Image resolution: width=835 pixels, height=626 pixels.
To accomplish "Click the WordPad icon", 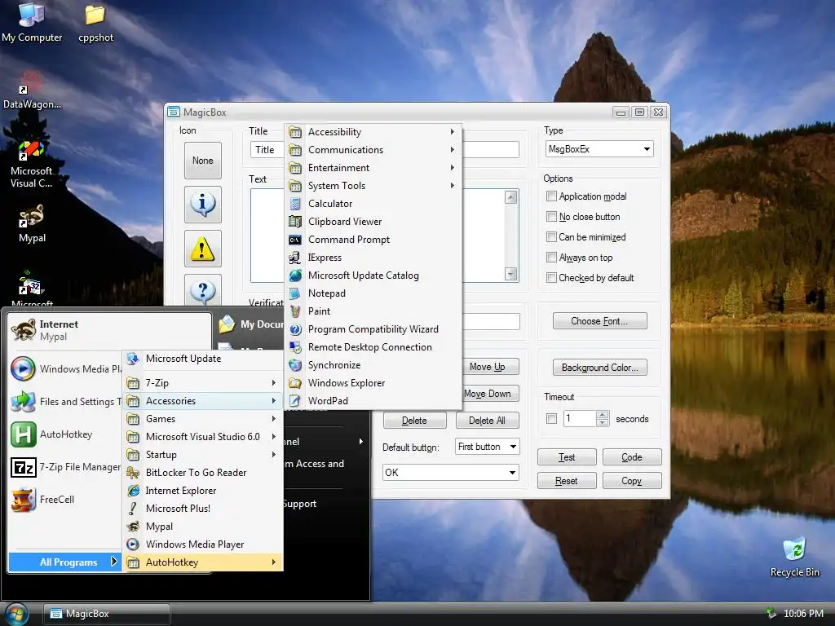I will (x=295, y=401).
